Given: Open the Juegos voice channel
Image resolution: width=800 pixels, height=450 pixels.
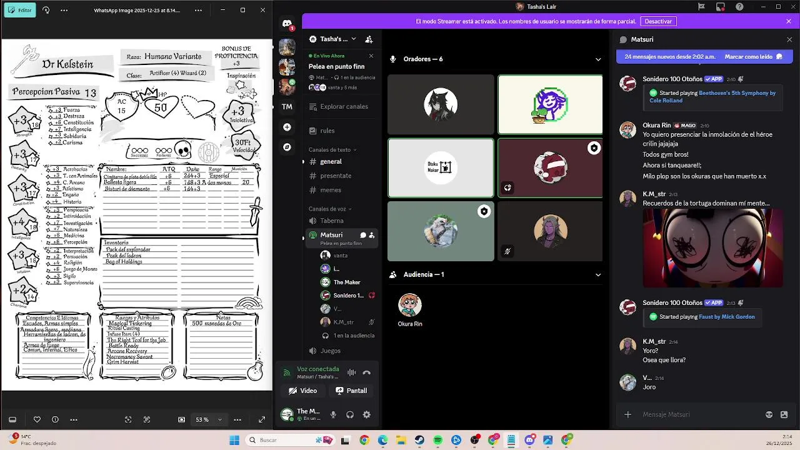Looking at the screenshot, I should [342, 351].
